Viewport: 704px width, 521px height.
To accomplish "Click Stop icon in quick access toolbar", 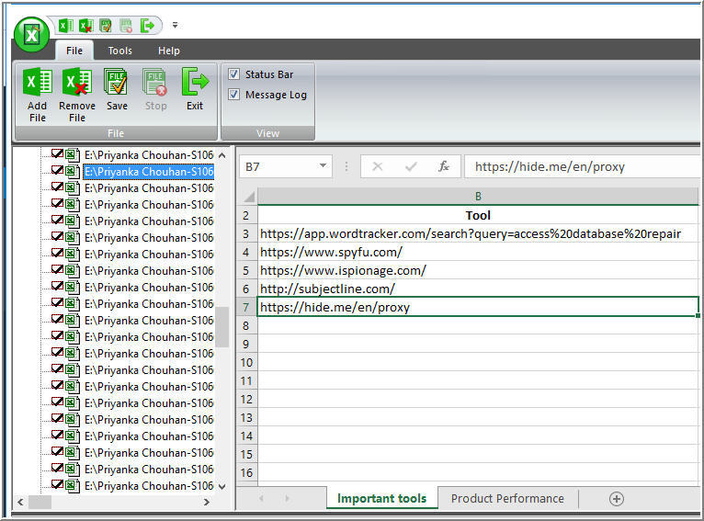I will pyautogui.click(x=126, y=26).
